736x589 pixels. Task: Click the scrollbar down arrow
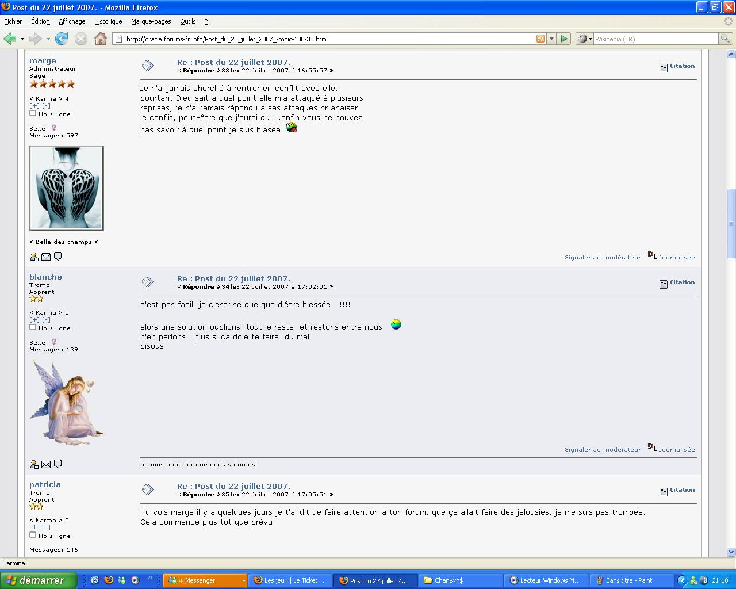(x=731, y=551)
